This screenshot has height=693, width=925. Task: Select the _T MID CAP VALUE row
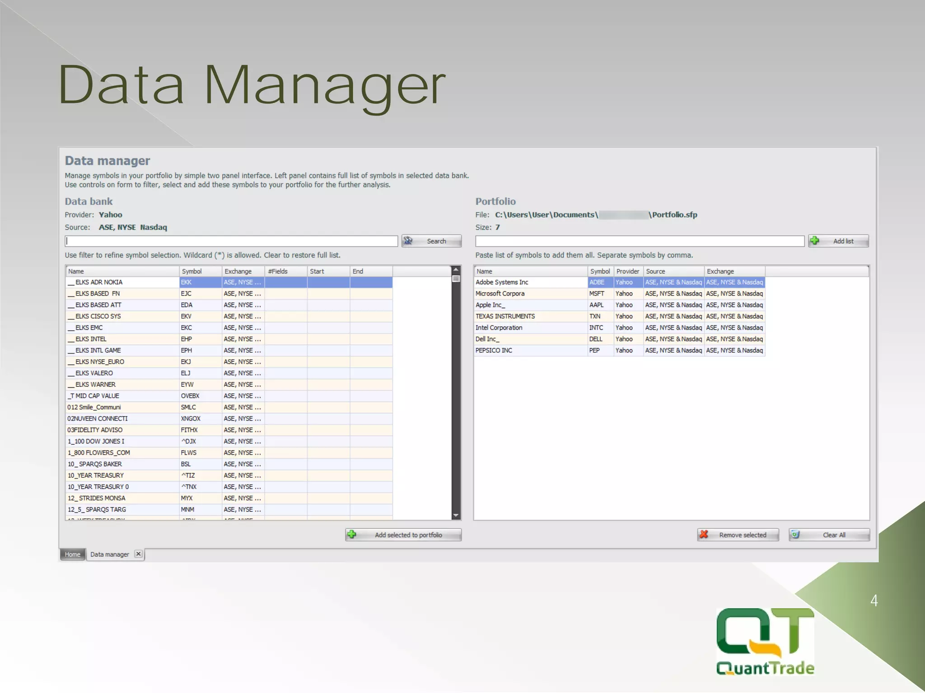(229, 396)
